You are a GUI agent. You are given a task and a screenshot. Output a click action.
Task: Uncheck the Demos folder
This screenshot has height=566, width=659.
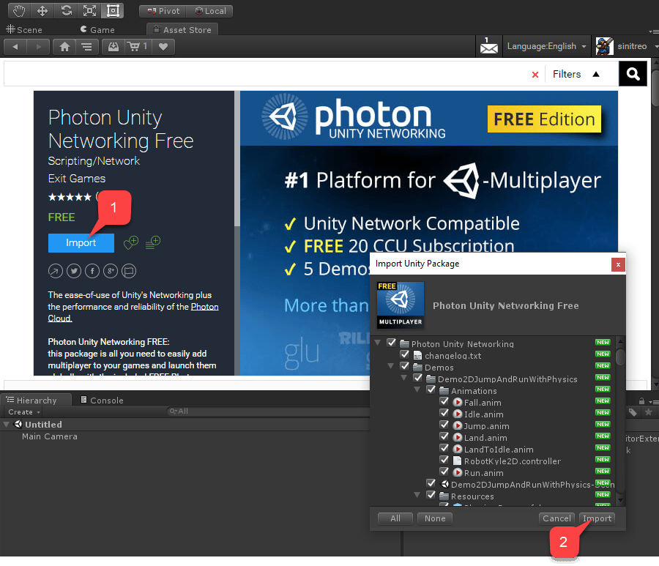(x=405, y=366)
